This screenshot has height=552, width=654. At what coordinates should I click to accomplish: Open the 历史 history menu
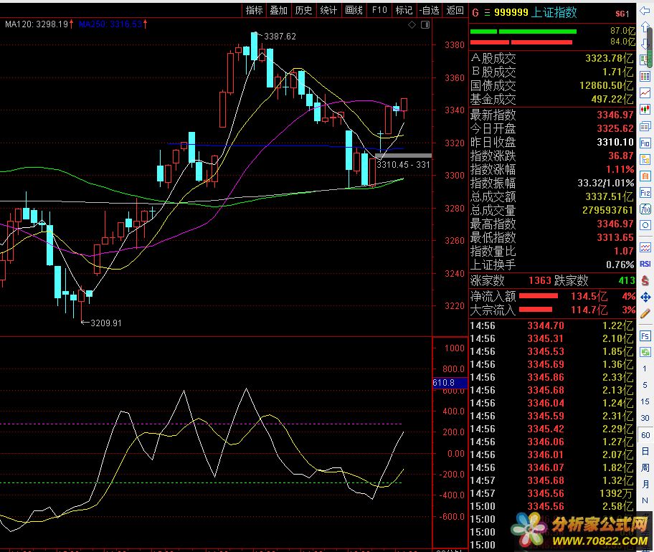coord(303,11)
